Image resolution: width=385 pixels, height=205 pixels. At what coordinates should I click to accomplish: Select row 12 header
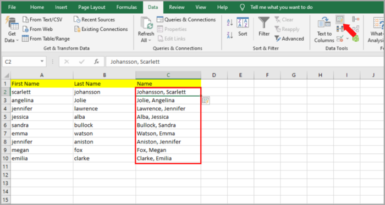pos(5,175)
